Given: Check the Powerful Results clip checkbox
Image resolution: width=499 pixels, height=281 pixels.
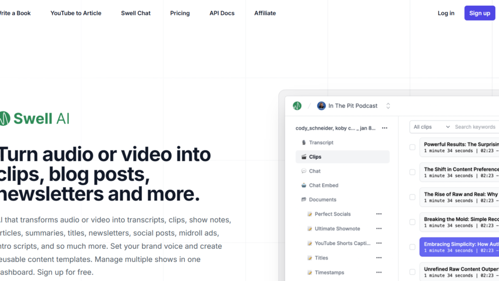Looking at the screenshot, I should [412, 147].
